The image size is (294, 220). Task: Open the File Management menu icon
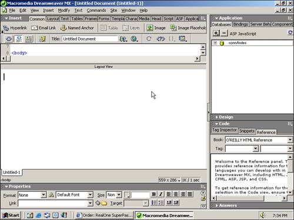pyautogui.click(x=123, y=39)
